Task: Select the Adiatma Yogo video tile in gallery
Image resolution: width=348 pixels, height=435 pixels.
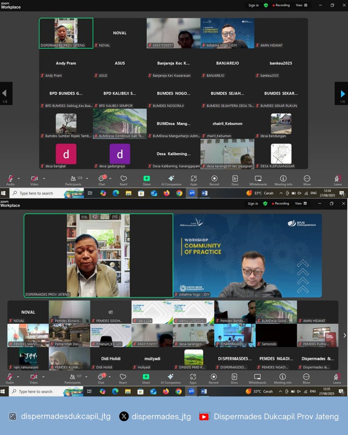Action: [x=227, y=33]
